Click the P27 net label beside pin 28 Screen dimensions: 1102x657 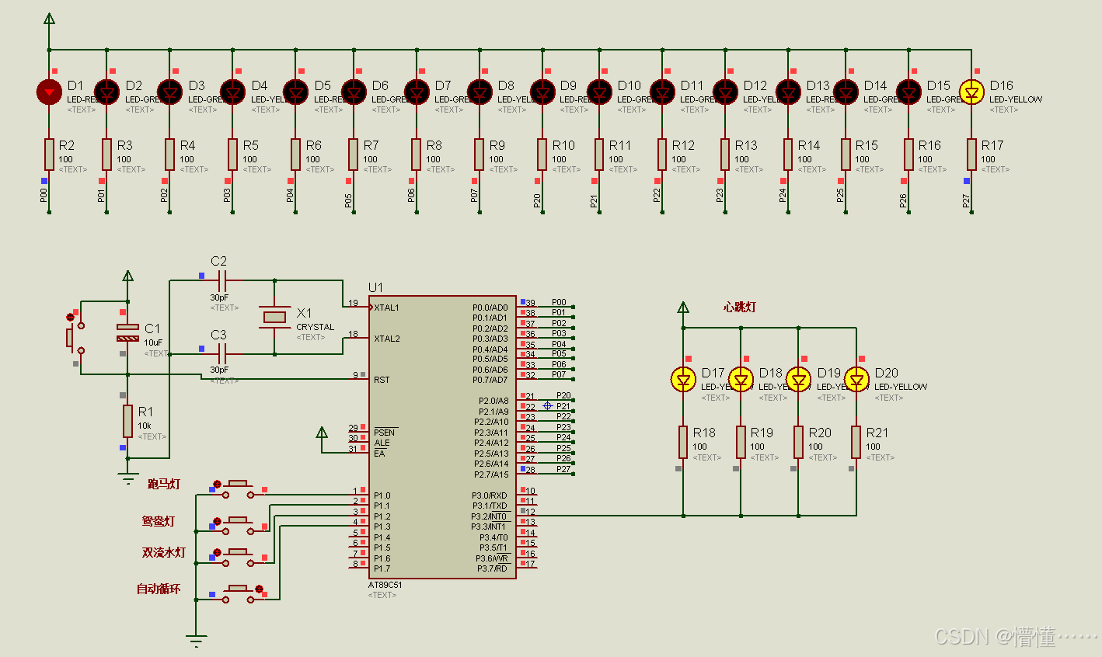pyautogui.click(x=563, y=469)
